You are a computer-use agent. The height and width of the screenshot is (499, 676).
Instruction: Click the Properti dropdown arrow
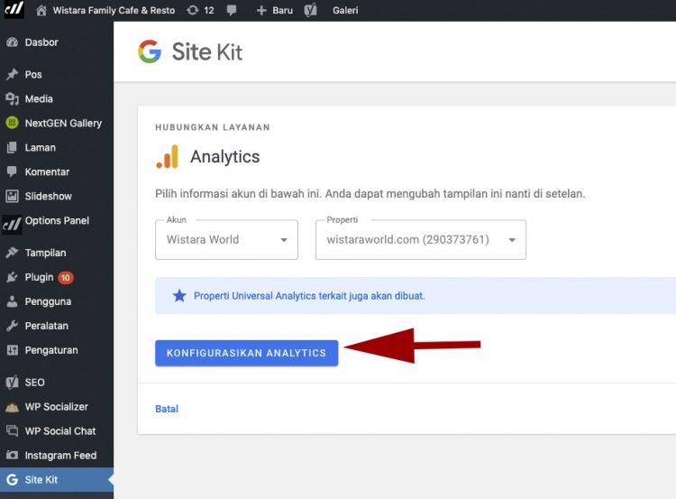point(512,240)
